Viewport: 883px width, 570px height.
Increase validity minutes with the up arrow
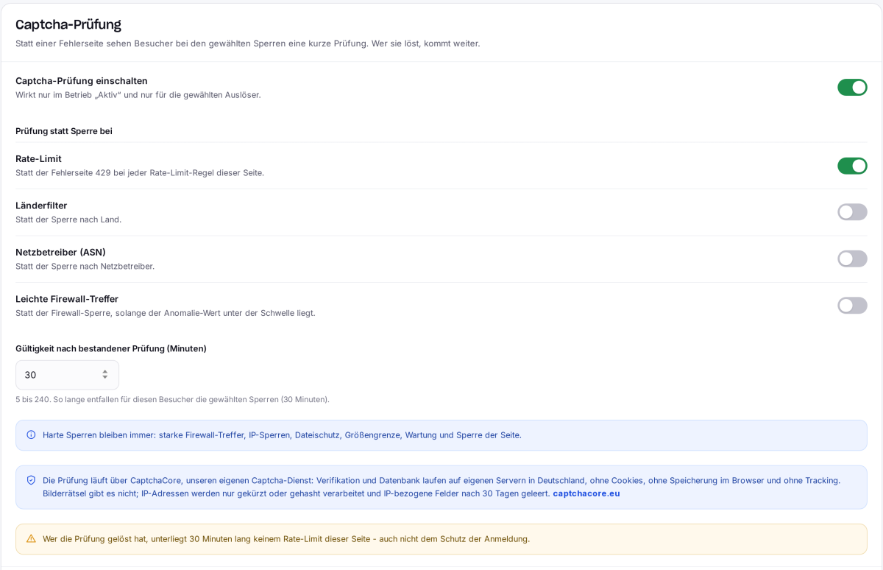(x=105, y=371)
